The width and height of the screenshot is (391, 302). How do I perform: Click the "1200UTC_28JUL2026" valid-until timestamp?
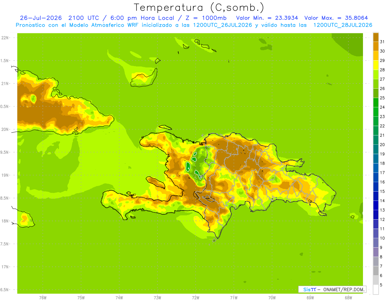pyautogui.click(x=343, y=25)
